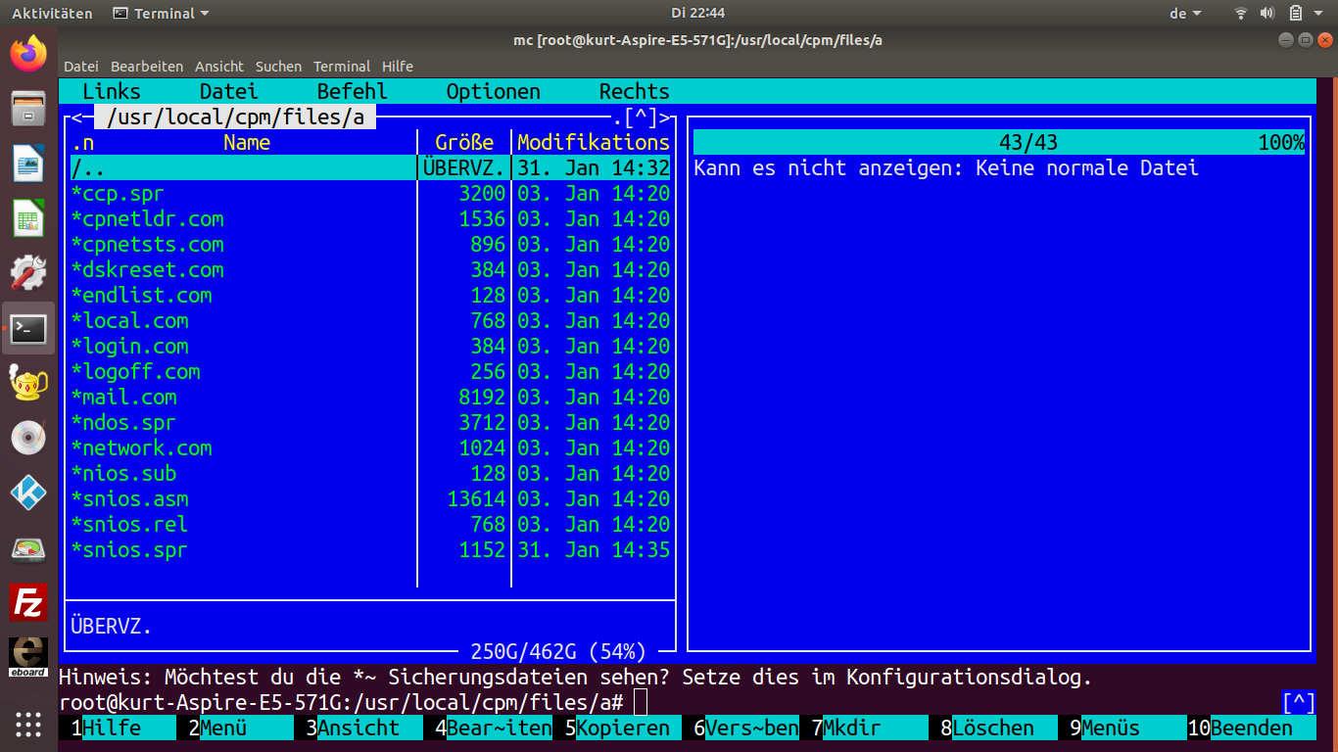Select the snios.asm file entry
1338x752 pixels.
[130, 499]
